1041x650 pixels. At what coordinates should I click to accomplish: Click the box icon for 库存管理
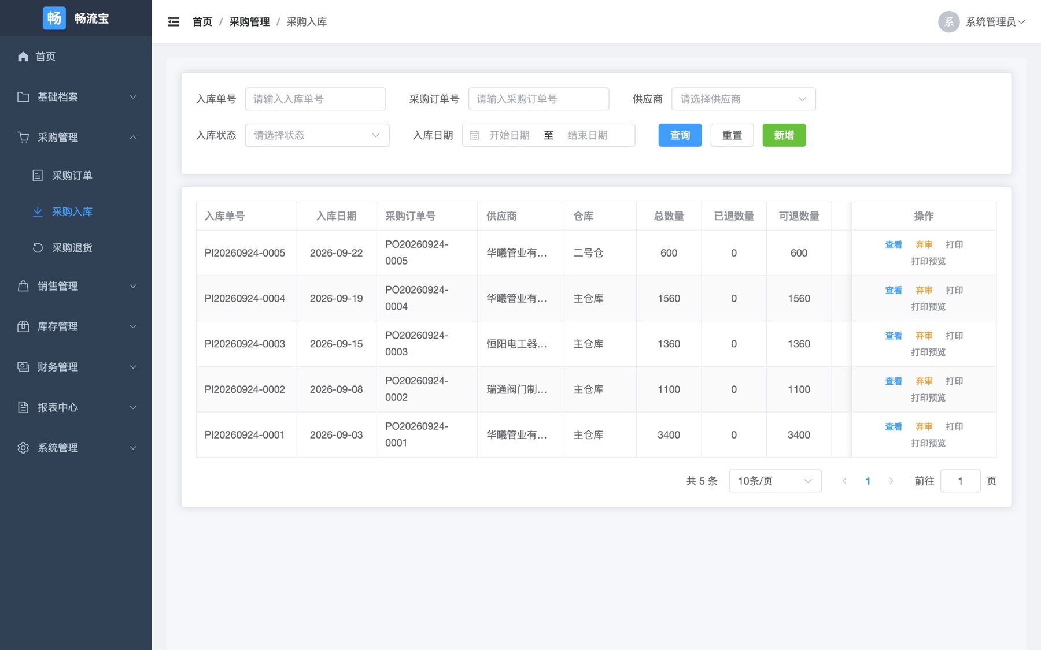tap(23, 326)
